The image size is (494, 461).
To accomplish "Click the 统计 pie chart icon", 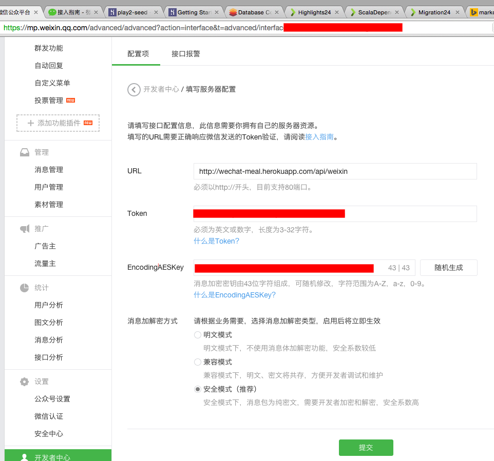I will tap(25, 288).
